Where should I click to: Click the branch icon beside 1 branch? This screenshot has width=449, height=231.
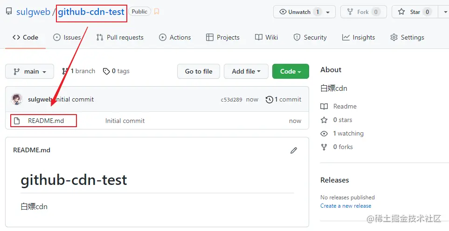pos(65,71)
